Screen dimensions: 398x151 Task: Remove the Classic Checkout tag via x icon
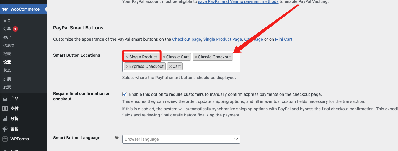[x=196, y=57]
